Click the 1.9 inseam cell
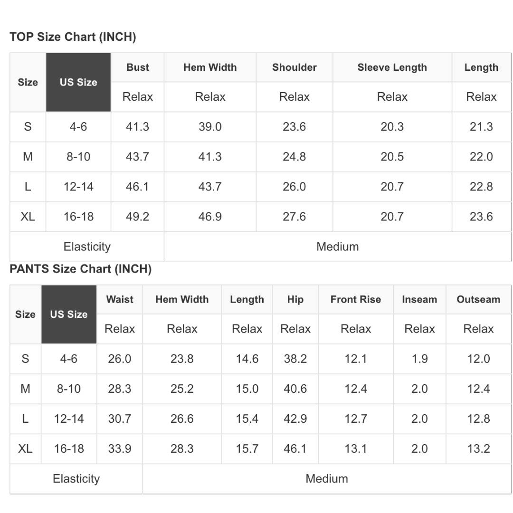The width and height of the screenshot is (513, 513). [x=419, y=359]
